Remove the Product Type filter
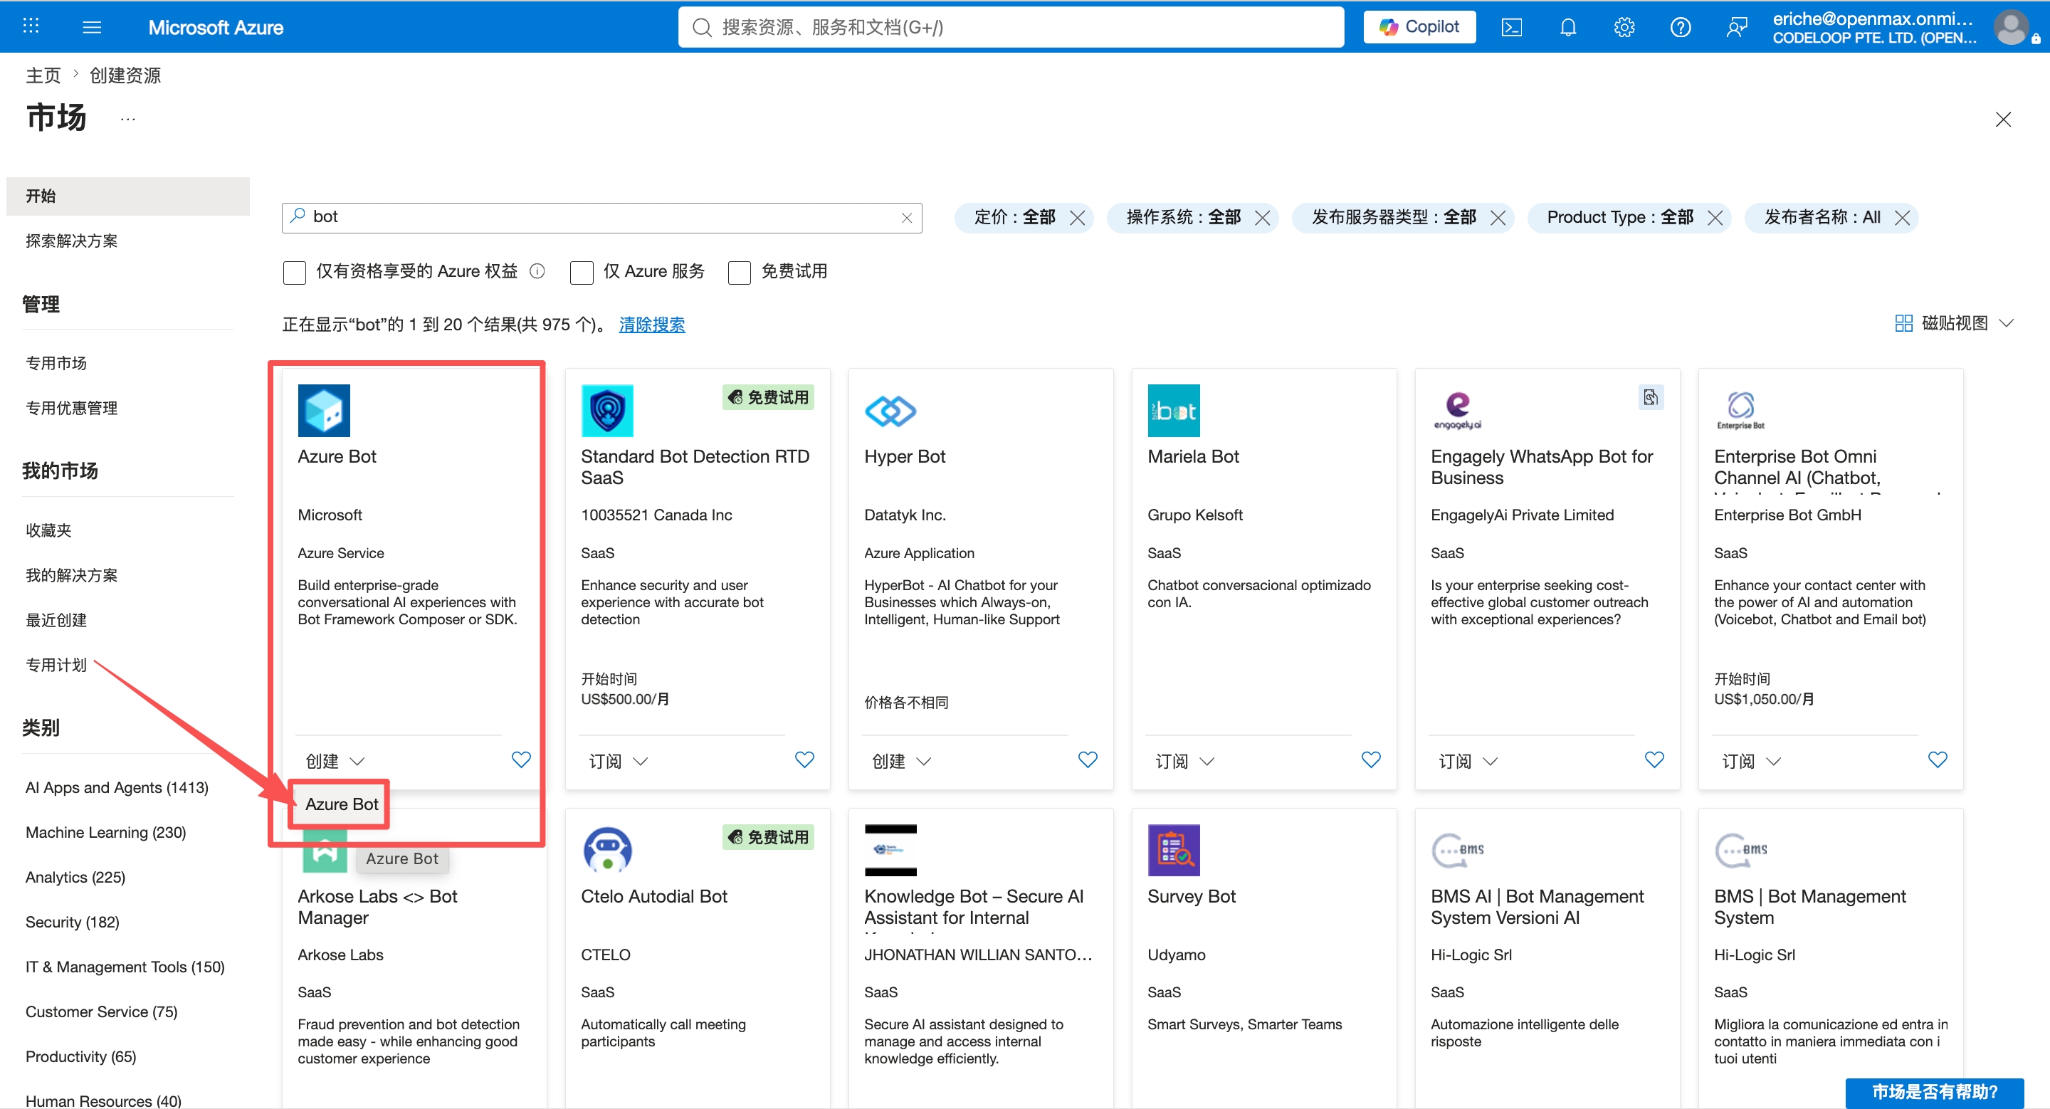The width and height of the screenshot is (2050, 1109). (1715, 218)
